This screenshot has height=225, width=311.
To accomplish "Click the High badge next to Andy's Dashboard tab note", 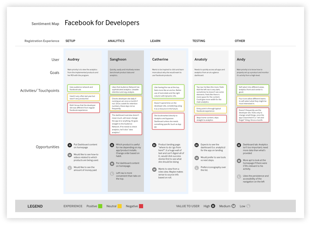I will (x=239, y=145).
